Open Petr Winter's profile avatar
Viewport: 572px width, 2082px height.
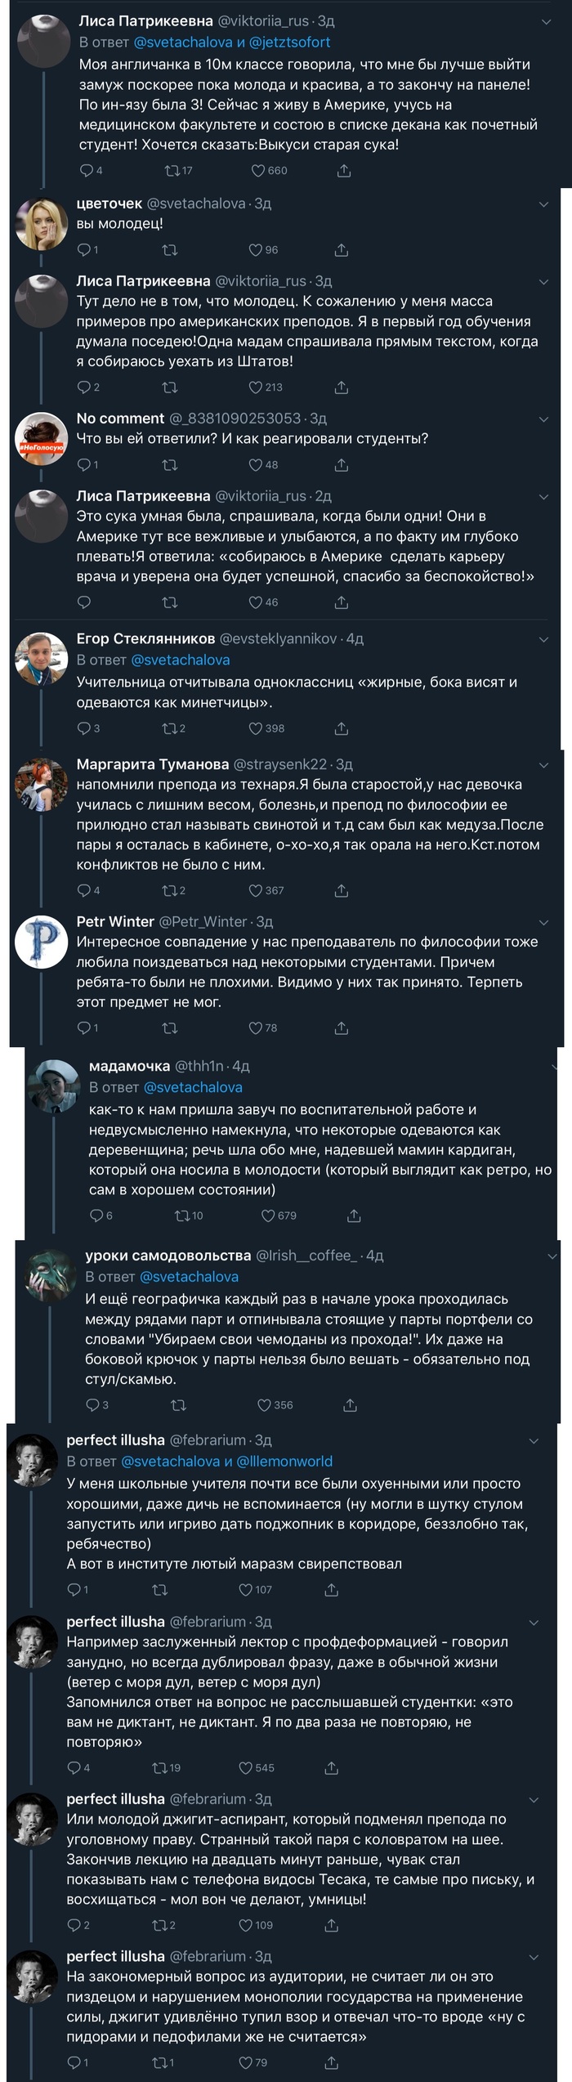[41, 939]
